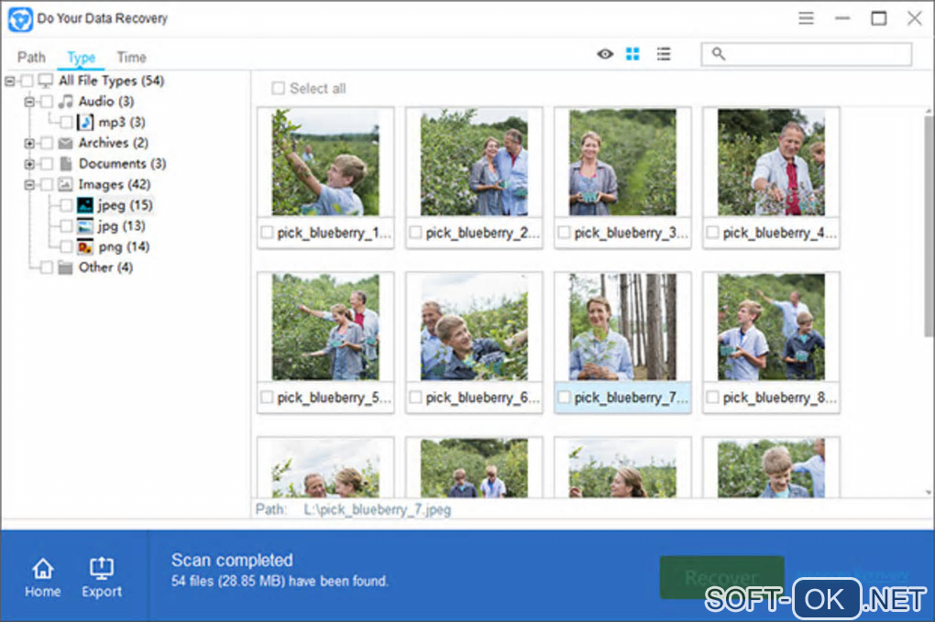This screenshot has height=622, width=935.
Task: Click the Export icon
Action: [101, 570]
